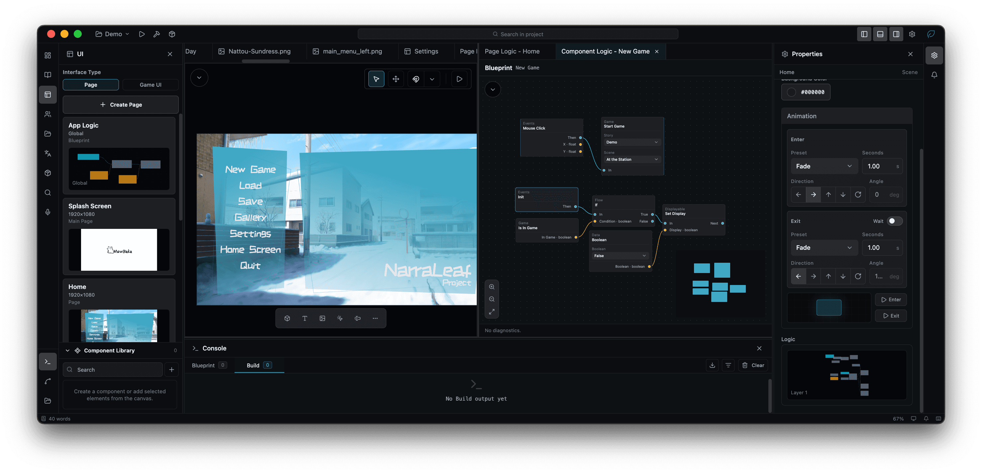Click the Search in project field

518,34
